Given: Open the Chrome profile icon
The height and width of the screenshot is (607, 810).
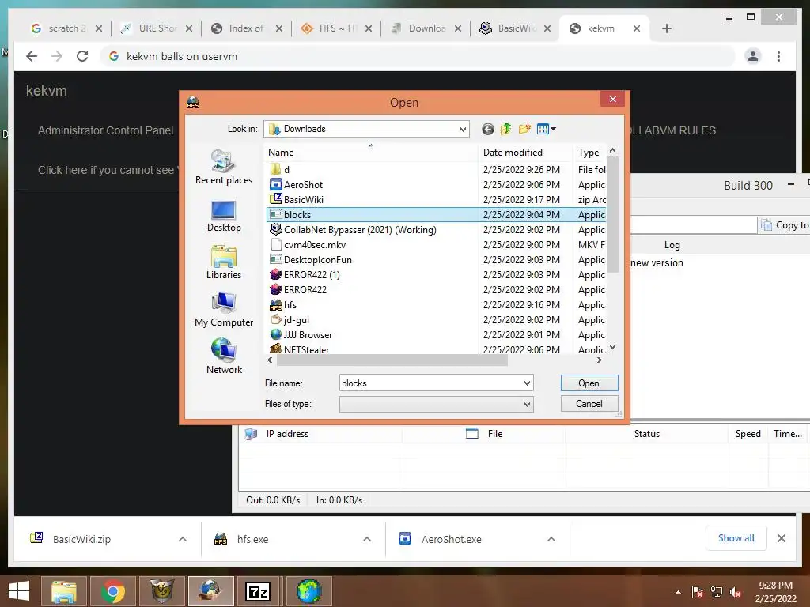Looking at the screenshot, I should (x=753, y=56).
